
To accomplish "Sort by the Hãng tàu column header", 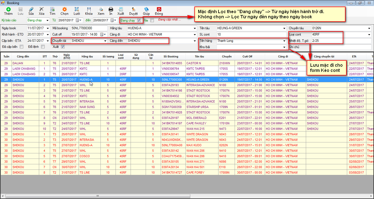I will (x=90, y=56).
